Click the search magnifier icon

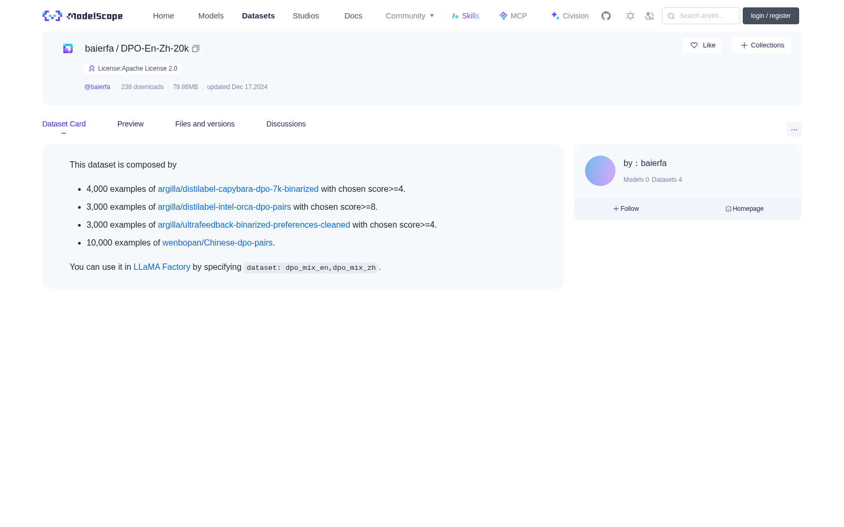tap(671, 16)
